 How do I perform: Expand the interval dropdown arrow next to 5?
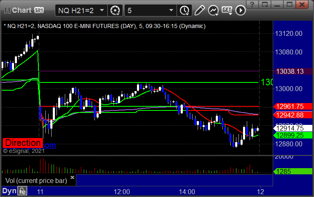(x=171, y=10)
